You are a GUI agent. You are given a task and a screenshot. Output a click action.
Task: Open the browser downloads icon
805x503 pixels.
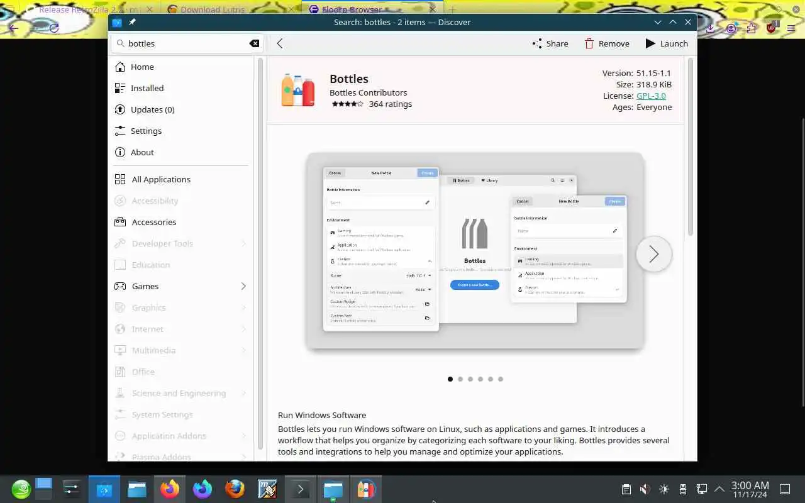(x=710, y=28)
